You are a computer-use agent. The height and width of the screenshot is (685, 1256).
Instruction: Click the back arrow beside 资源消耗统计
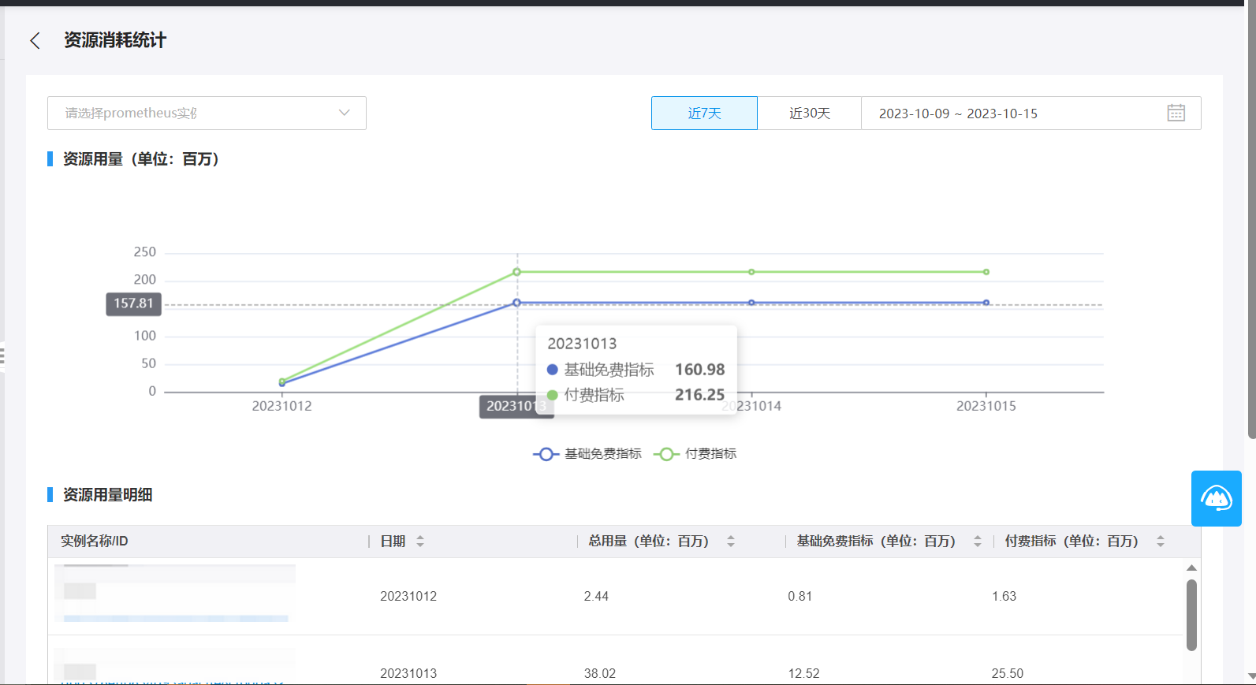click(x=35, y=41)
